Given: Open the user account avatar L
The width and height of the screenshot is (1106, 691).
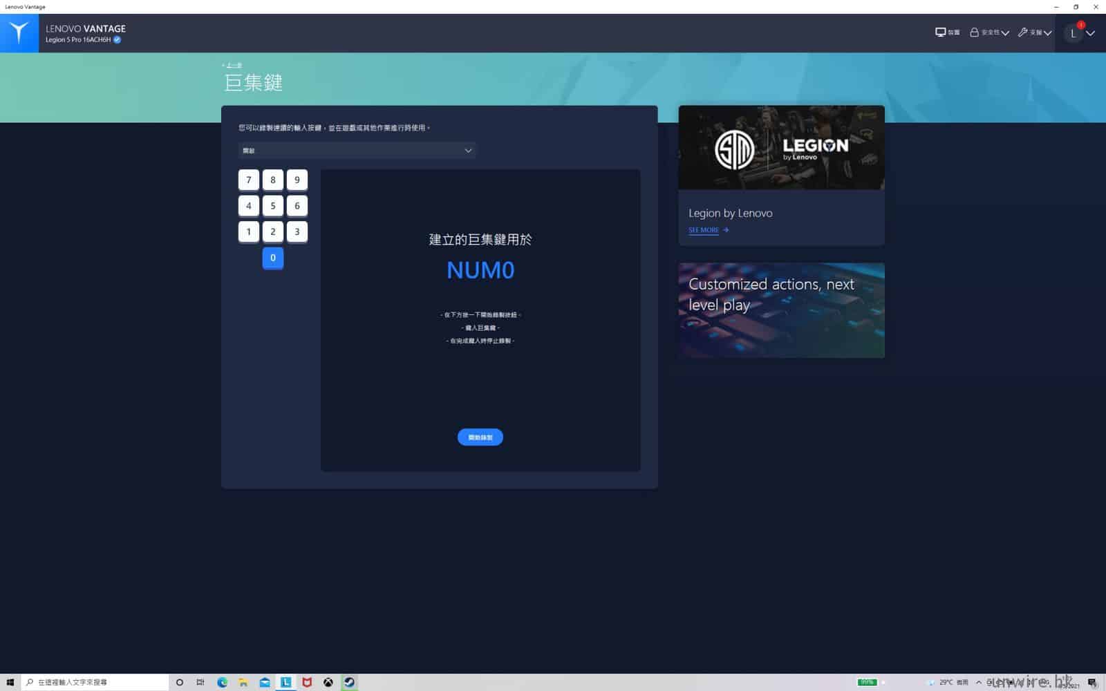Looking at the screenshot, I should pyautogui.click(x=1074, y=33).
